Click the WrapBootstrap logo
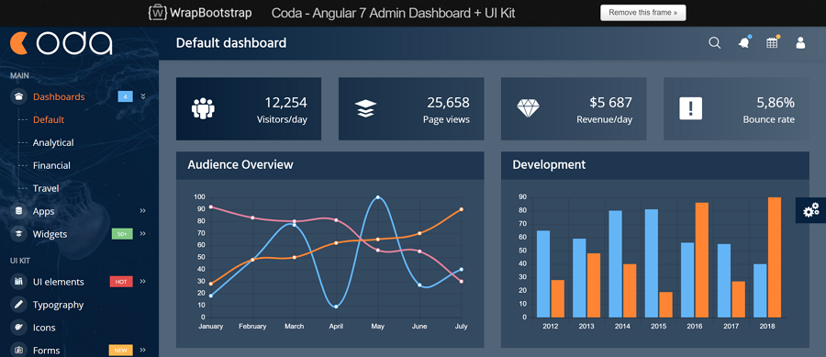 (200, 13)
